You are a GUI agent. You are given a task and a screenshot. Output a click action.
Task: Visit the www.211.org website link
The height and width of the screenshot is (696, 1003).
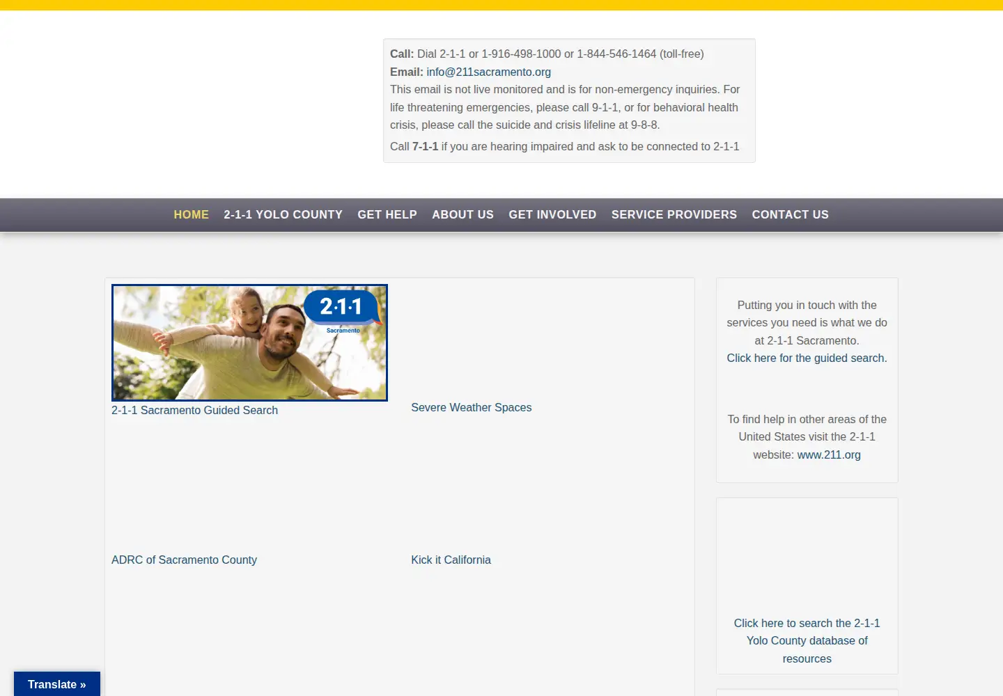pos(829,455)
